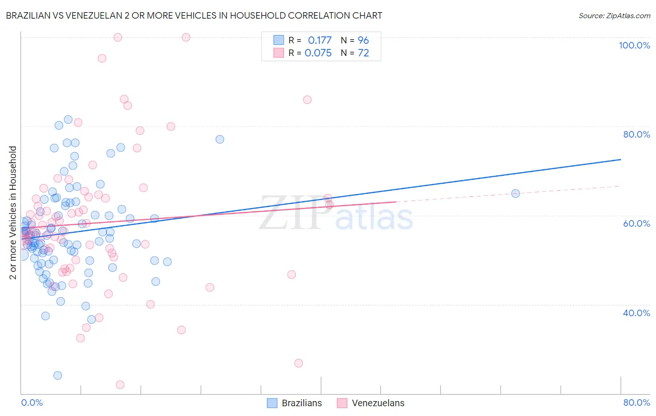Click the N value 72
Viewport: 656px width, 416px height.
(x=363, y=53)
